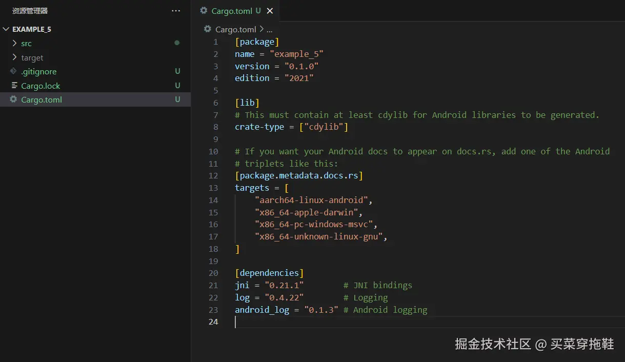Click the gear icon beside Cargo.toml in file tree

click(x=13, y=99)
